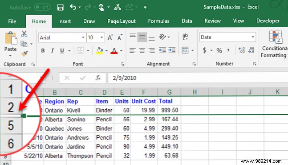Image resolution: width=288 pixels, height=165 pixels.
Task: Switch to the Developer tab
Action: click(x=268, y=21)
